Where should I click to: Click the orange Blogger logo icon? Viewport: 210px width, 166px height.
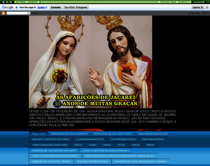(x=4, y=13)
